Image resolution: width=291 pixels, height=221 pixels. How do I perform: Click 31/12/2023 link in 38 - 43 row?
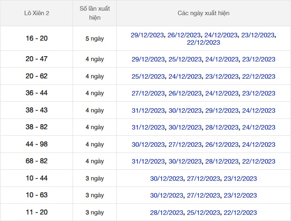pos(148,111)
